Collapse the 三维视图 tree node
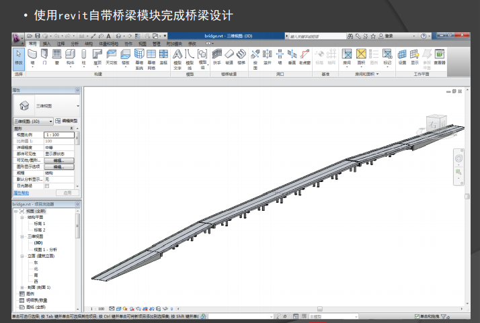 [x=22, y=236]
